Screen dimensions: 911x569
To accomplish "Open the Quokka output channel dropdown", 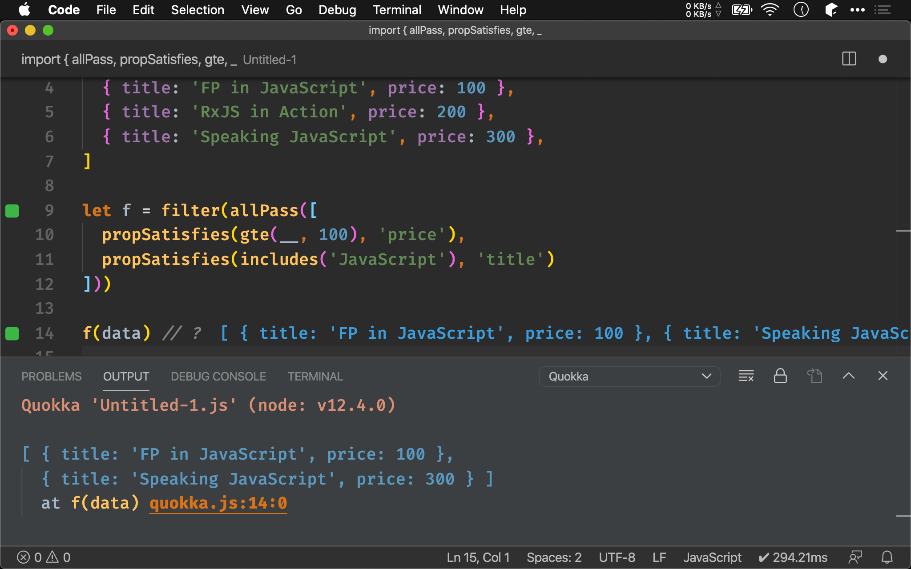I will (x=629, y=377).
